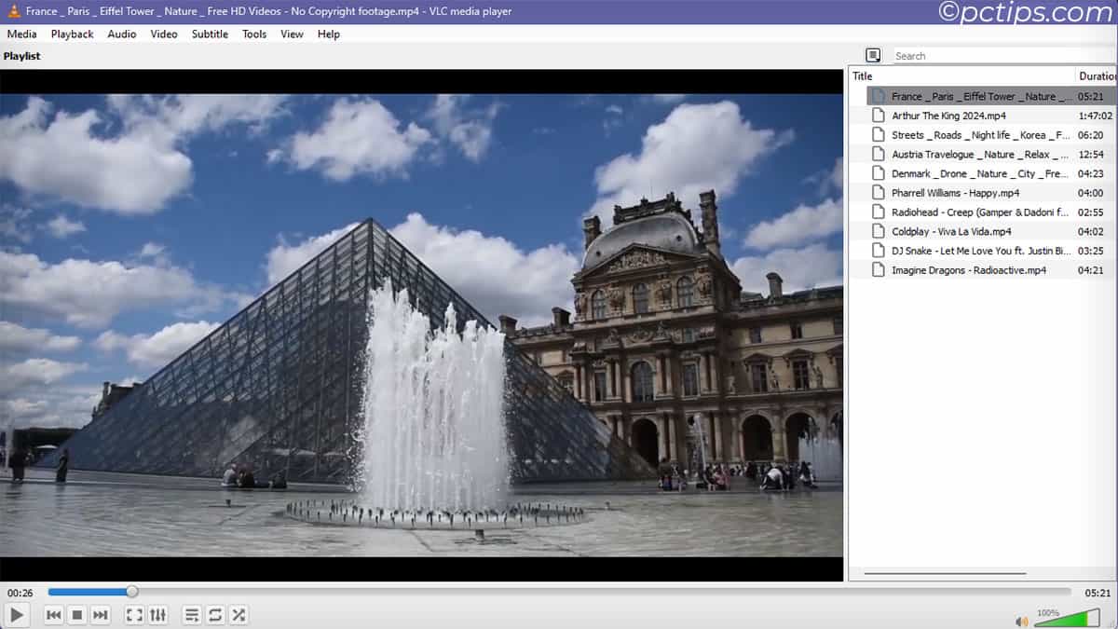
Task: Open the extended settings equalizer panel
Action: pyautogui.click(x=157, y=615)
